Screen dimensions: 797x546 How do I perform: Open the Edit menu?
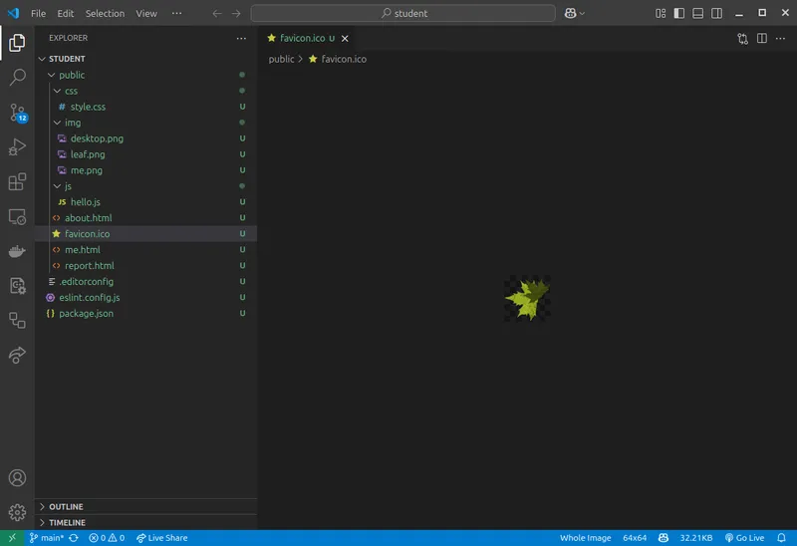pos(65,13)
